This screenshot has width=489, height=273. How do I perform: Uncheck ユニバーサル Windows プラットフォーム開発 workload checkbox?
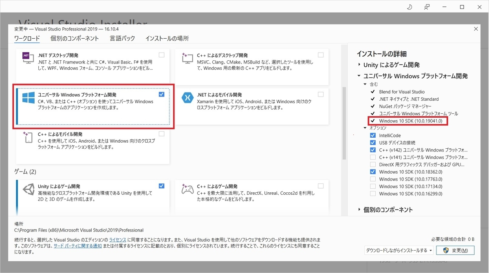coord(162,95)
